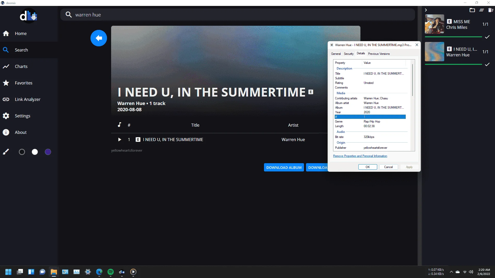Open Windows Start menu
Image resolution: width=495 pixels, height=278 pixels.
coord(9,272)
